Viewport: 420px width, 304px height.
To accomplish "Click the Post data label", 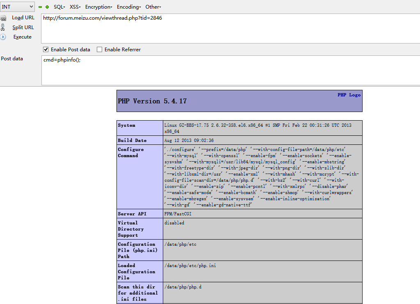I will pos(12,59).
